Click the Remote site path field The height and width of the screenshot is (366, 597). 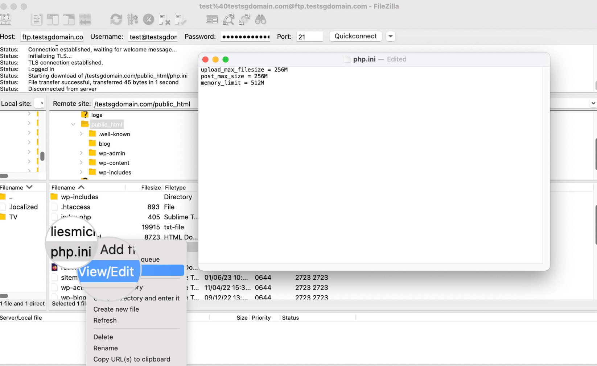tap(145, 104)
